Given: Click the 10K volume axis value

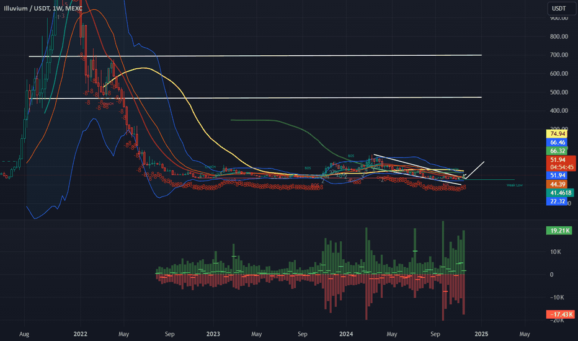Looking at the screenshot, I should [555, 252].
